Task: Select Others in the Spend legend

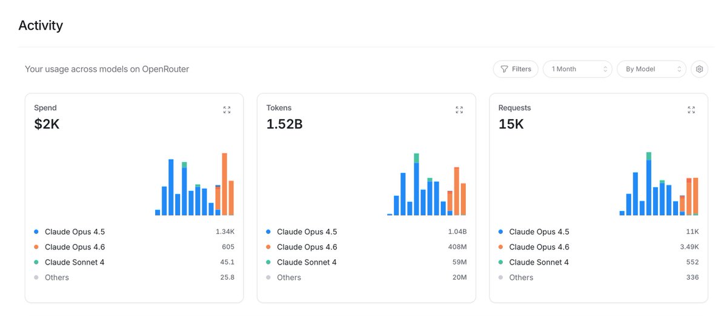Action: [x=57, y=277]
